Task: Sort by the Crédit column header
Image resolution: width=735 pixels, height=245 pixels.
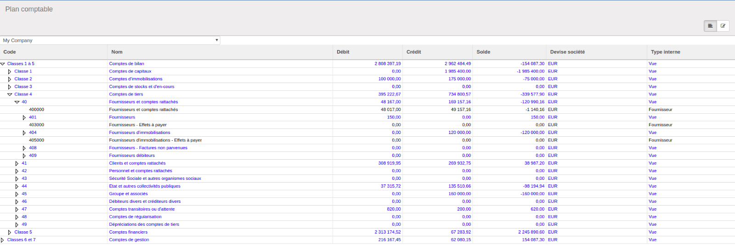Action: (437, 52)
